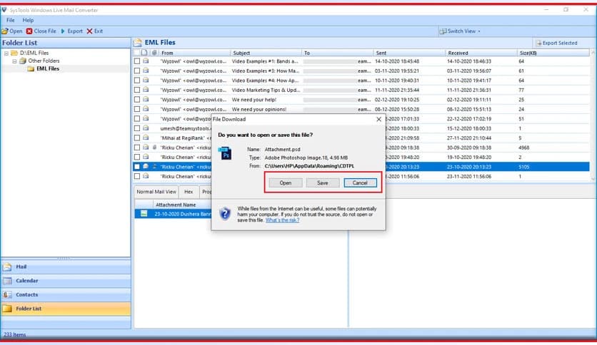This screenshot has height=345, width=597.
Task: Click the Mail pane icon
Action: pyautogui.click(x=7, y=267)
